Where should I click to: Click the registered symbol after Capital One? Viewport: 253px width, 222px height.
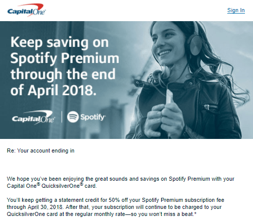(38, 184)
